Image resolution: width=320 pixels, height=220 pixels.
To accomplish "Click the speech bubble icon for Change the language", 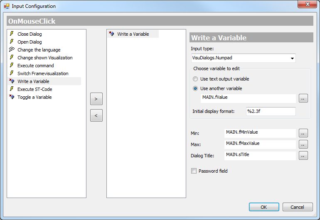I will [12, 49].
